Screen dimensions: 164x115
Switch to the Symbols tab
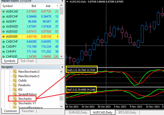(x=10, y=61)
